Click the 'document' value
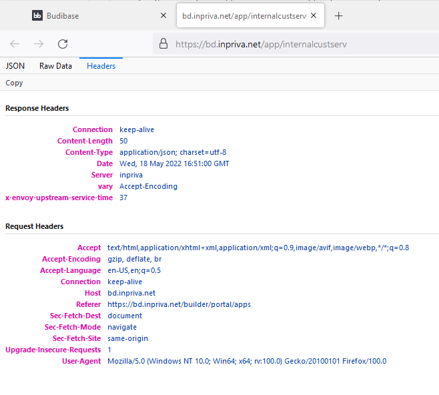 (x=125, y=316)
